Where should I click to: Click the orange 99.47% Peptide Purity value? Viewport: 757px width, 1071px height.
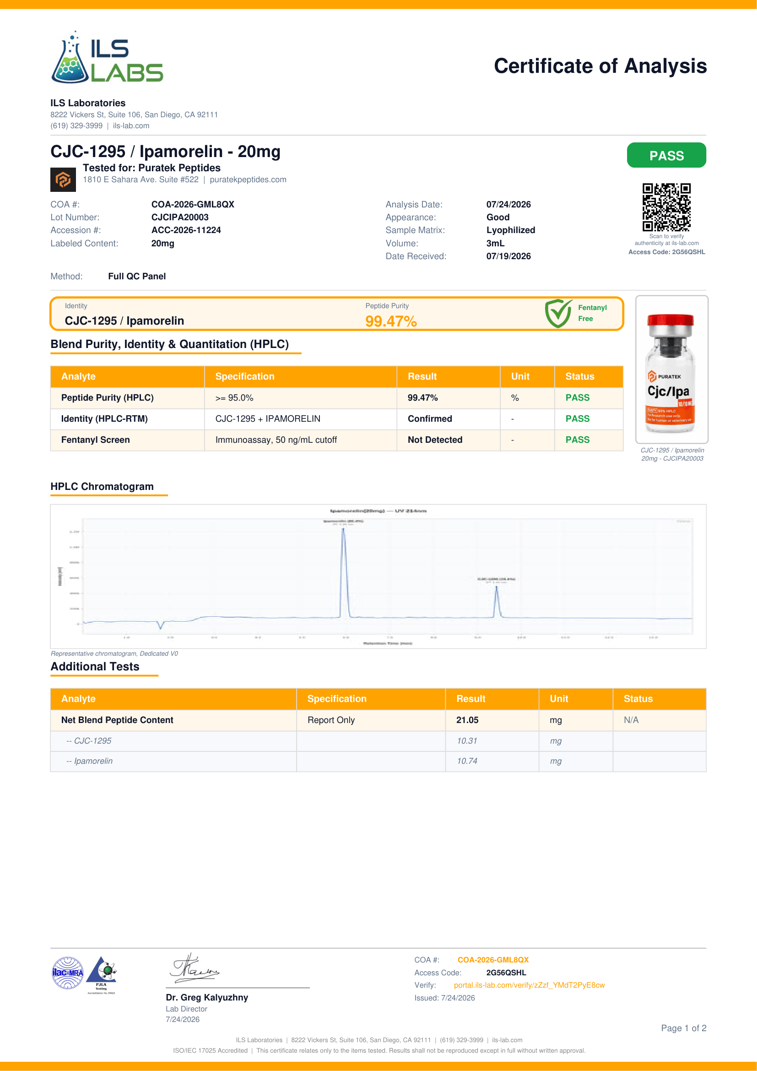390,321
